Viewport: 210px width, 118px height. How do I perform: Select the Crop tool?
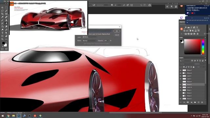point(2,14)
